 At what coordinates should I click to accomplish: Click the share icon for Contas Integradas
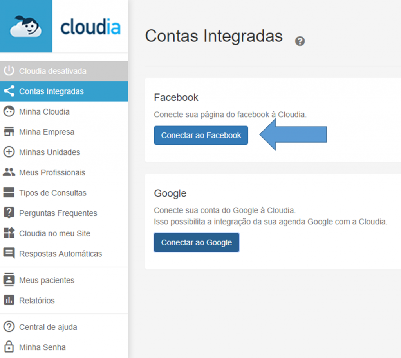coord(9,91)
